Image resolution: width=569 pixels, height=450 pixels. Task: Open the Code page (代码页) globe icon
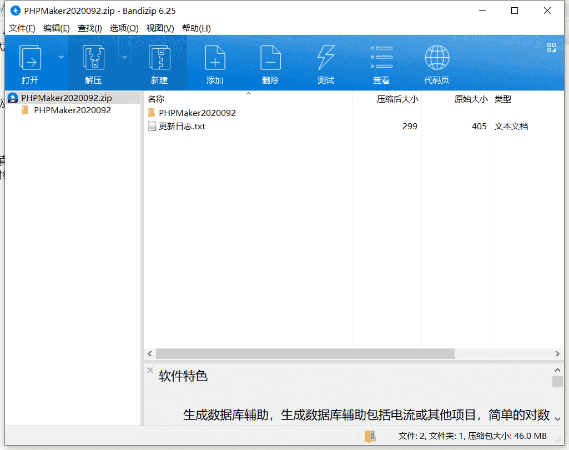[x=437, y=57]
